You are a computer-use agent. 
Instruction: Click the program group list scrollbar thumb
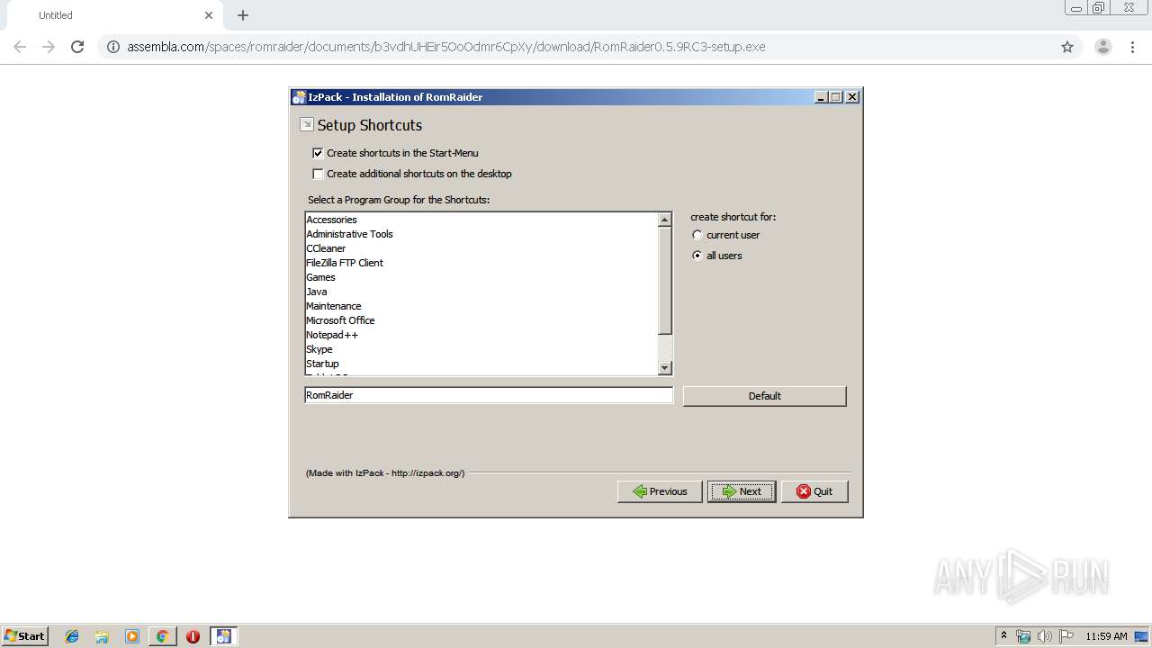click(x=665, y=280)
